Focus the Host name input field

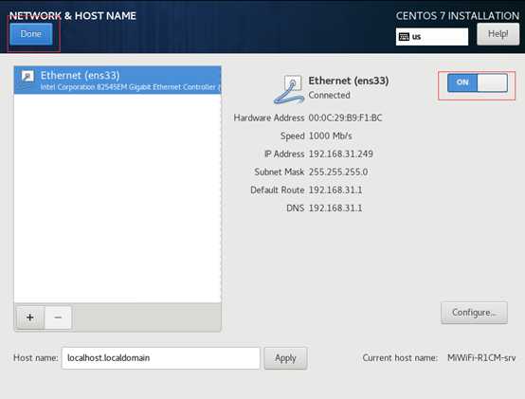click(x=161, y=358)
